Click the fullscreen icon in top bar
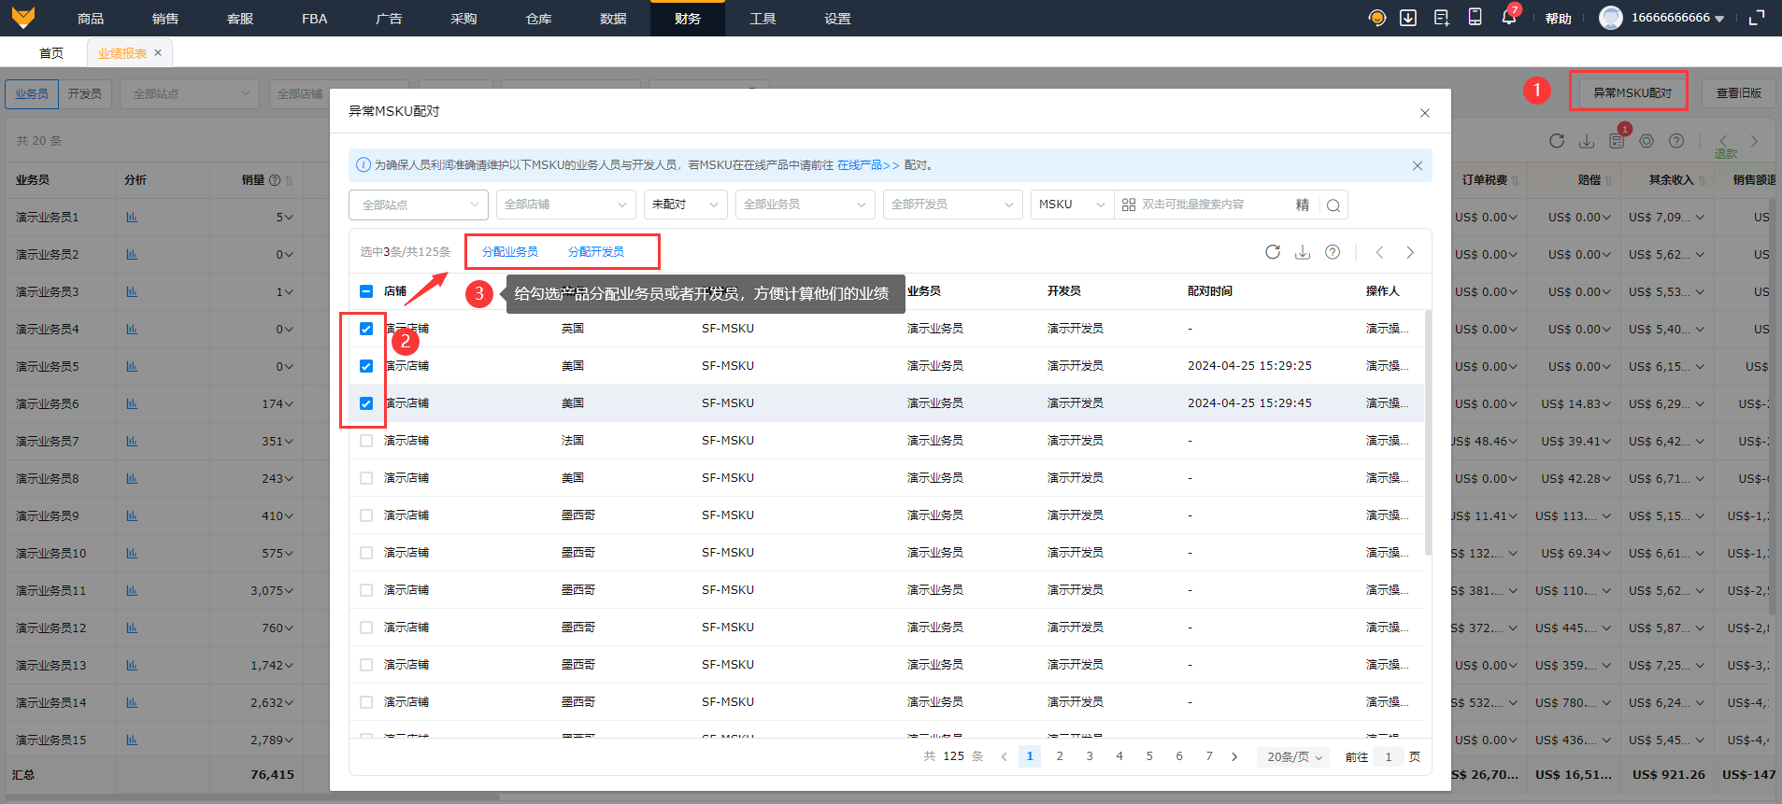Screen dimensions: 1782x804 [x=1757, y=18]
